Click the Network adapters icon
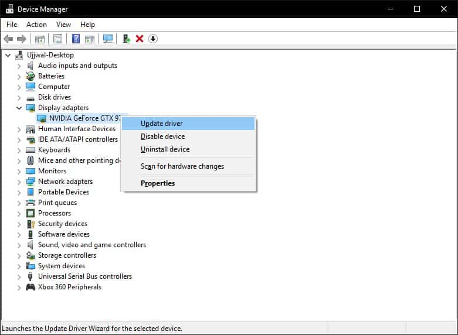458x335 pixels. 30,182
